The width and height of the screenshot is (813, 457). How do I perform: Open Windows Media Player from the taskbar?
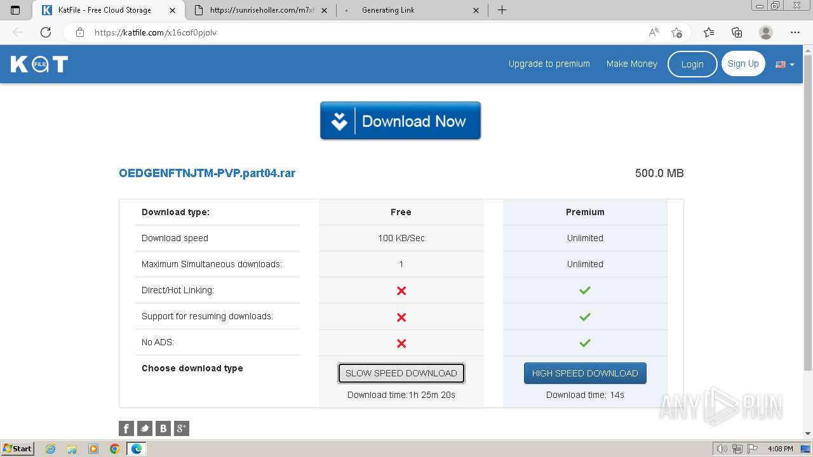(x=93, y=449)
